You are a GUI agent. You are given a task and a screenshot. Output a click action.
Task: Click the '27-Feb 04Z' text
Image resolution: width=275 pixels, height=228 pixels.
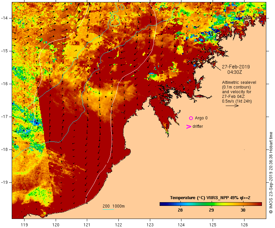(233, 97)
